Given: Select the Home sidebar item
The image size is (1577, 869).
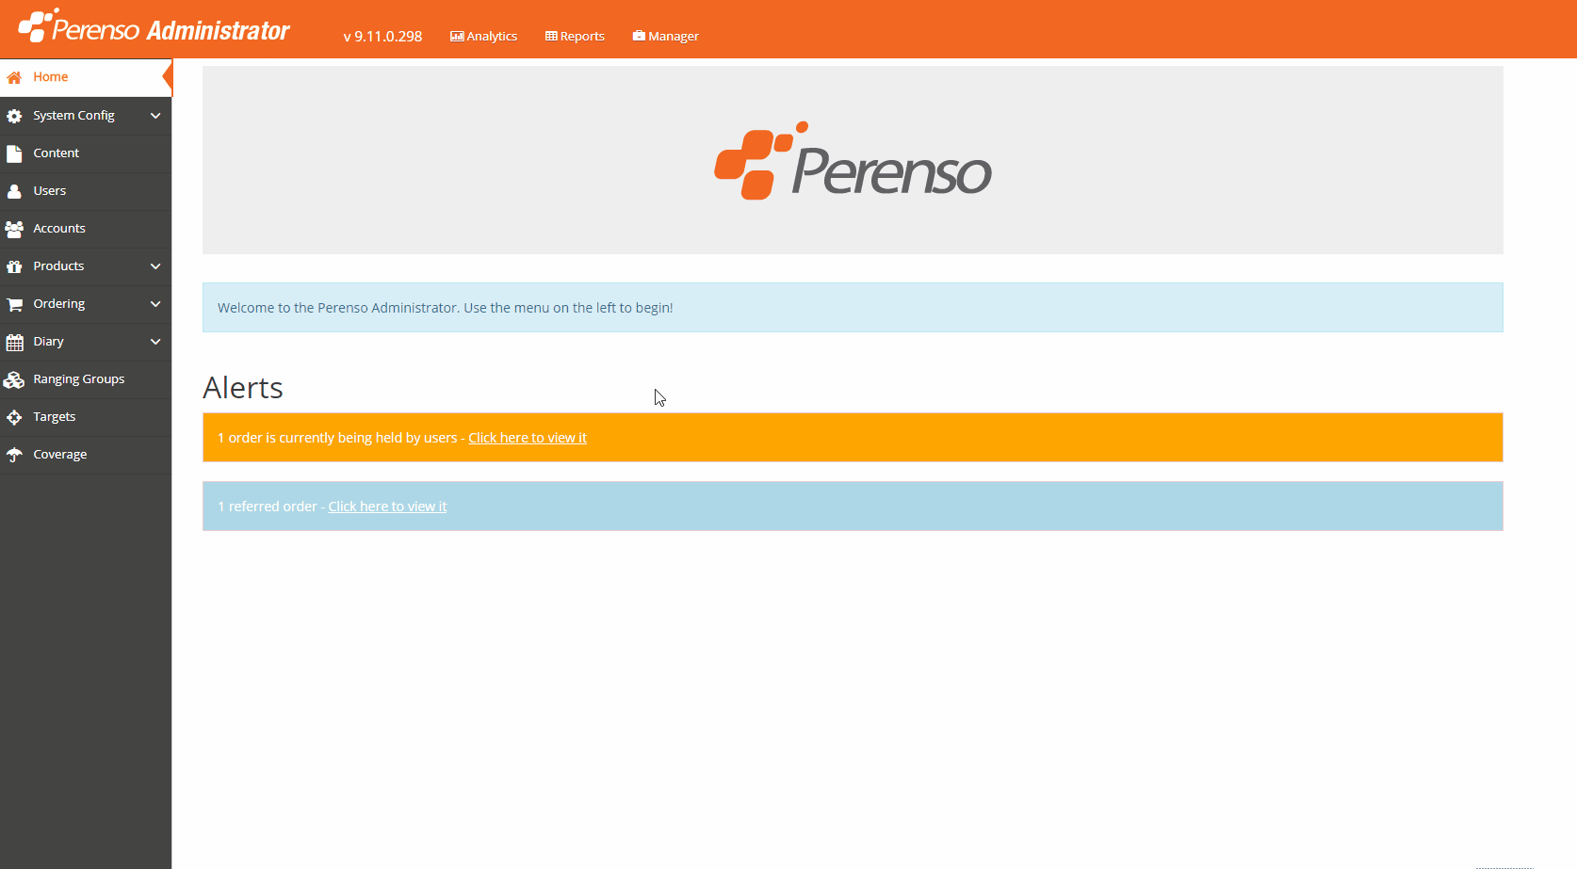Looking at the screenshot, I should point(86,77).
